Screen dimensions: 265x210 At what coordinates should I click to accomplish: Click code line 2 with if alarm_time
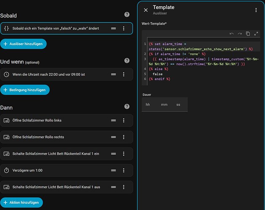pos(177,54)
